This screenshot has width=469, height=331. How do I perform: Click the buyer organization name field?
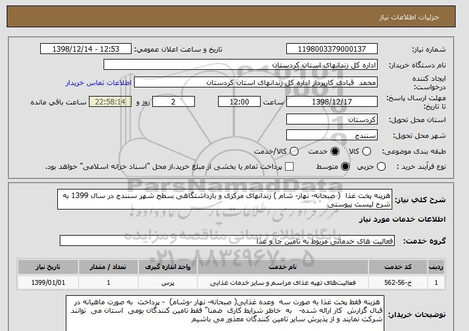pos(241,65)
